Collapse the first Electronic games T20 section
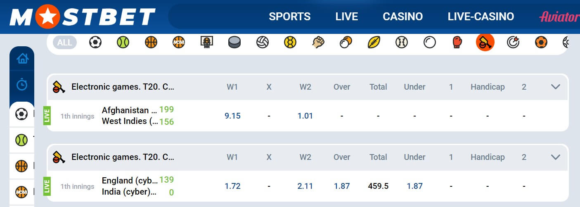 coord(556,87)
